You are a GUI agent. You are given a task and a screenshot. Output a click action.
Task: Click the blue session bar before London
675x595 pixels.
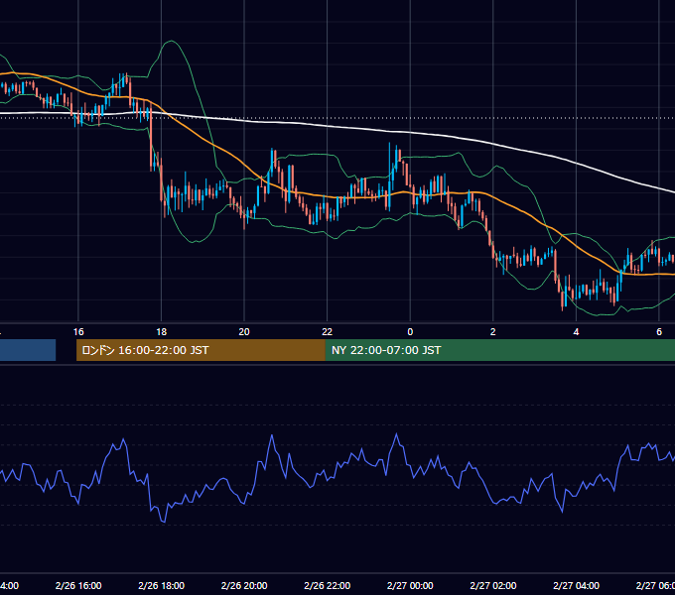tap(28, 350)
